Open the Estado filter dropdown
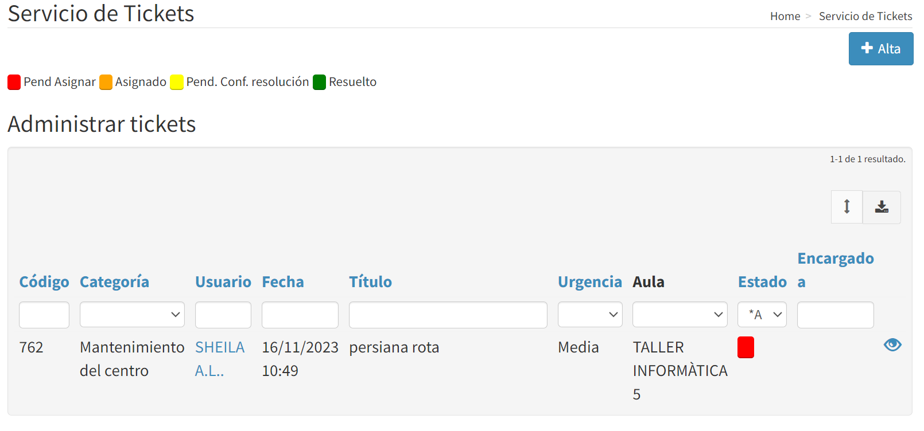This screenshot has height=431, width=924. (762, 315)
